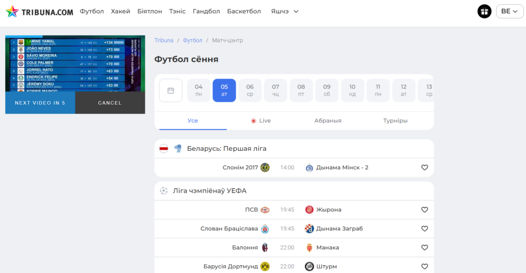Open the Футбол breadcrumb link
This screenshot has width=526, height=273.
(193, 40)
